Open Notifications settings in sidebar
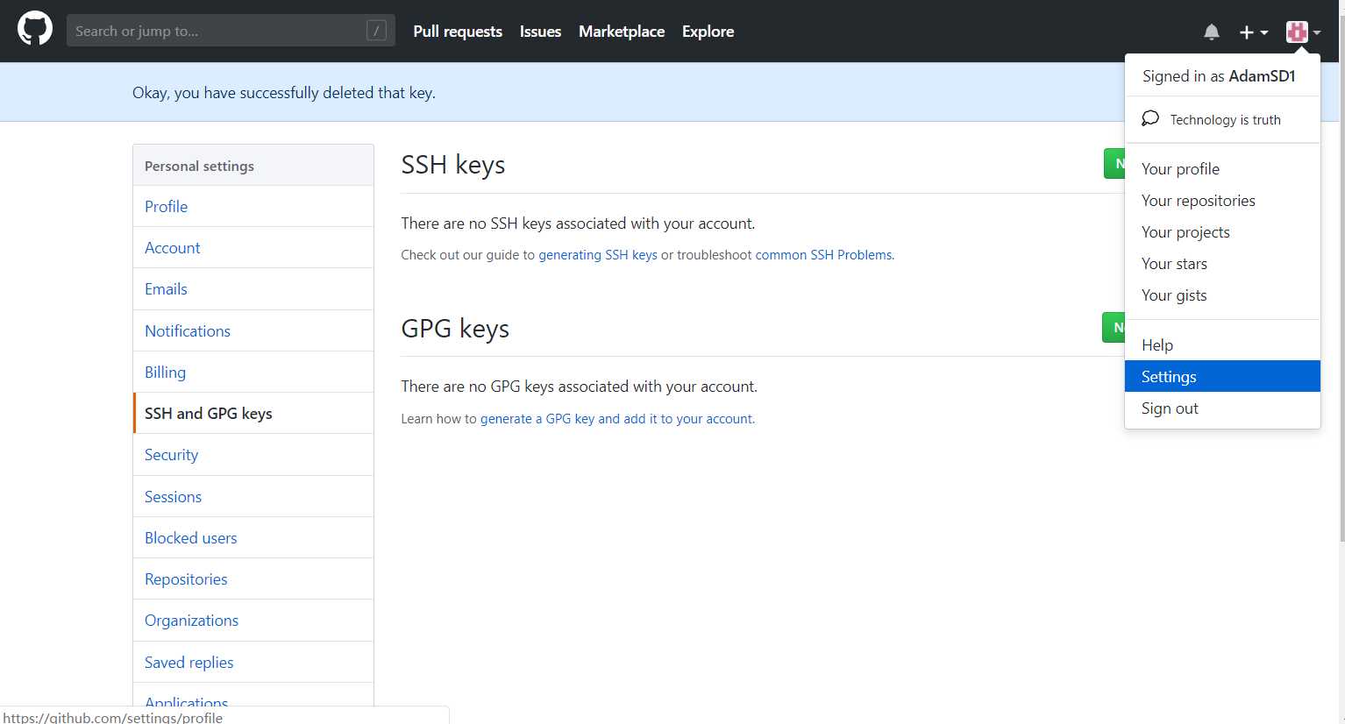 (253, 331)
